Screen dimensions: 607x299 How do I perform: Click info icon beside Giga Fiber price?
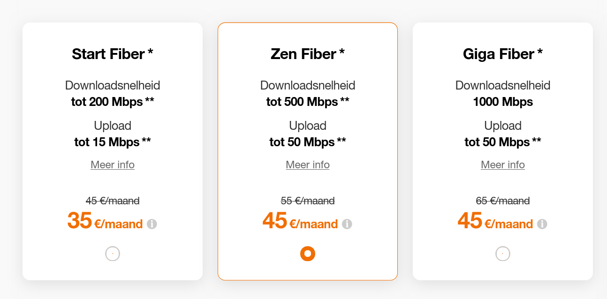542,224
